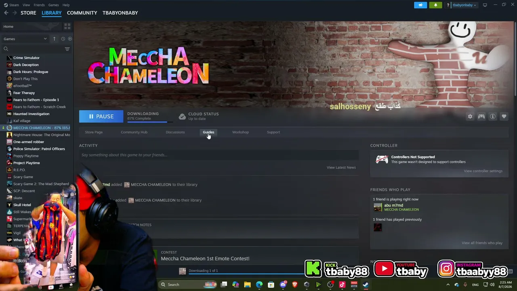Open the Friends menu
Screen dimensions: 517x291
(x=39, y=5)
